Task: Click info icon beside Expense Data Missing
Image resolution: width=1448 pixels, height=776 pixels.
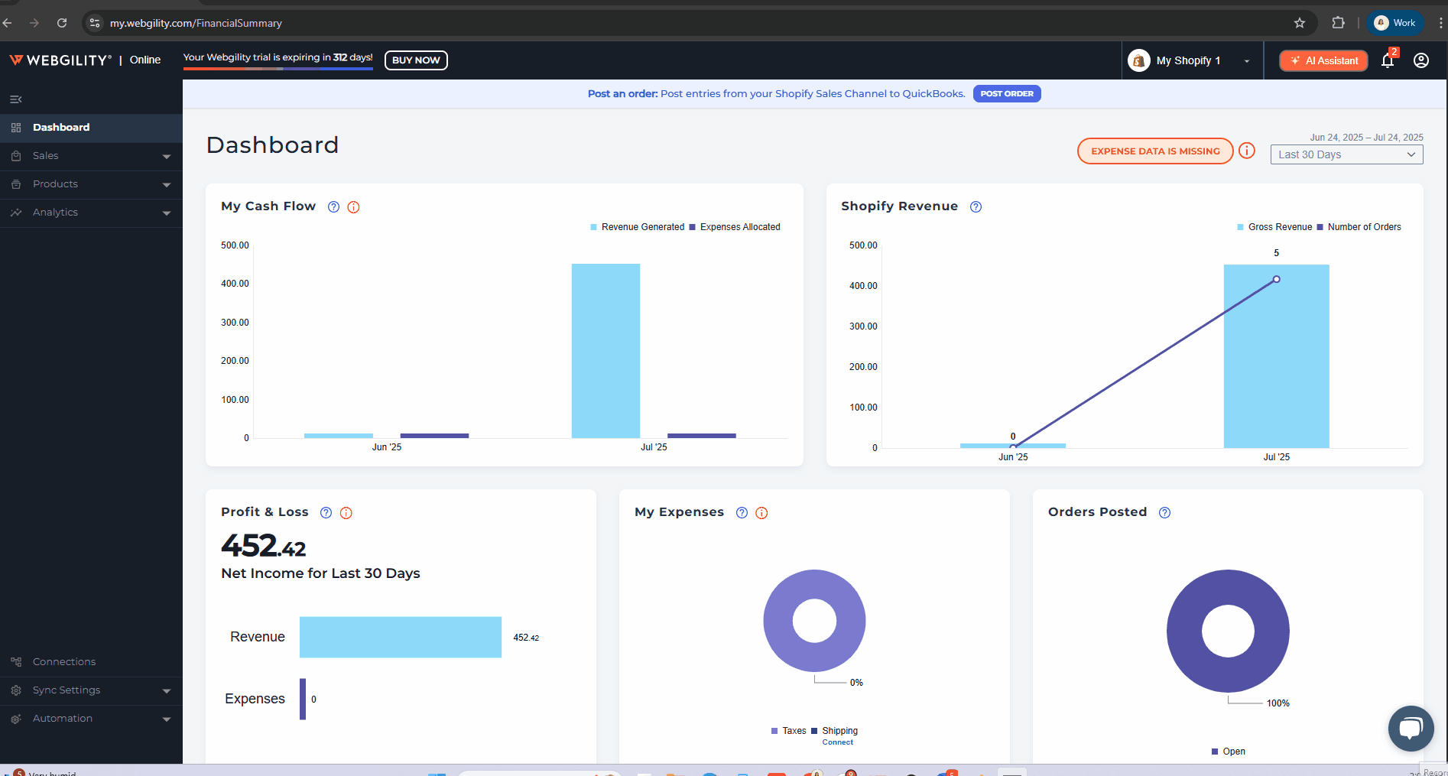Action: (1247, 151)
